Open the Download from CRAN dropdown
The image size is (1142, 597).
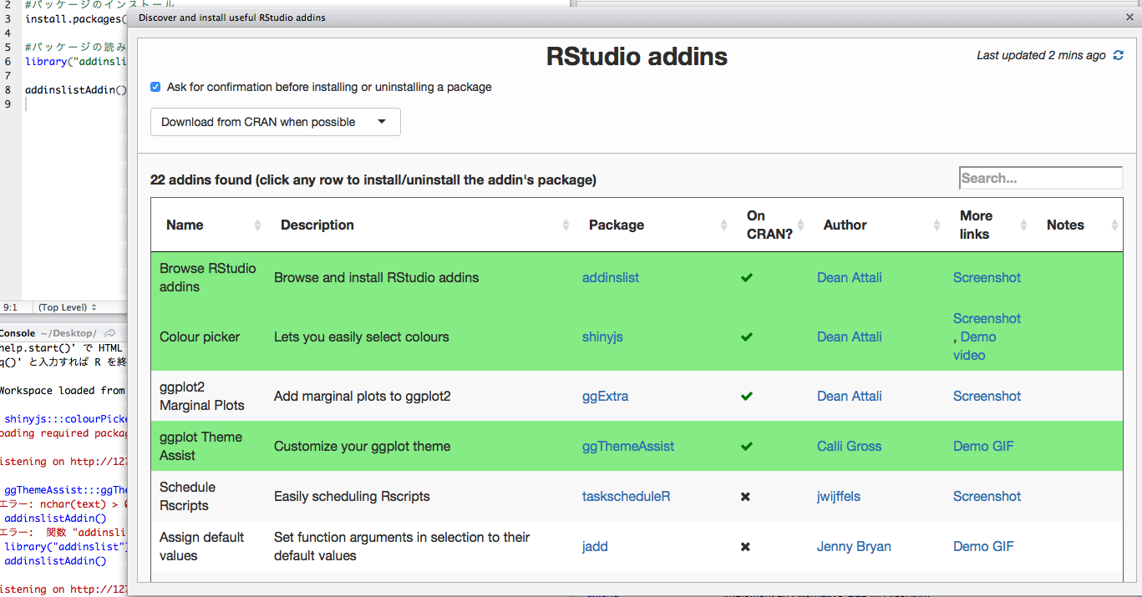[276, 122]
